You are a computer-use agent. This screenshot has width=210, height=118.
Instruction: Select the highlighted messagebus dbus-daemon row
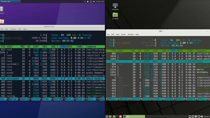pos(52,79)
